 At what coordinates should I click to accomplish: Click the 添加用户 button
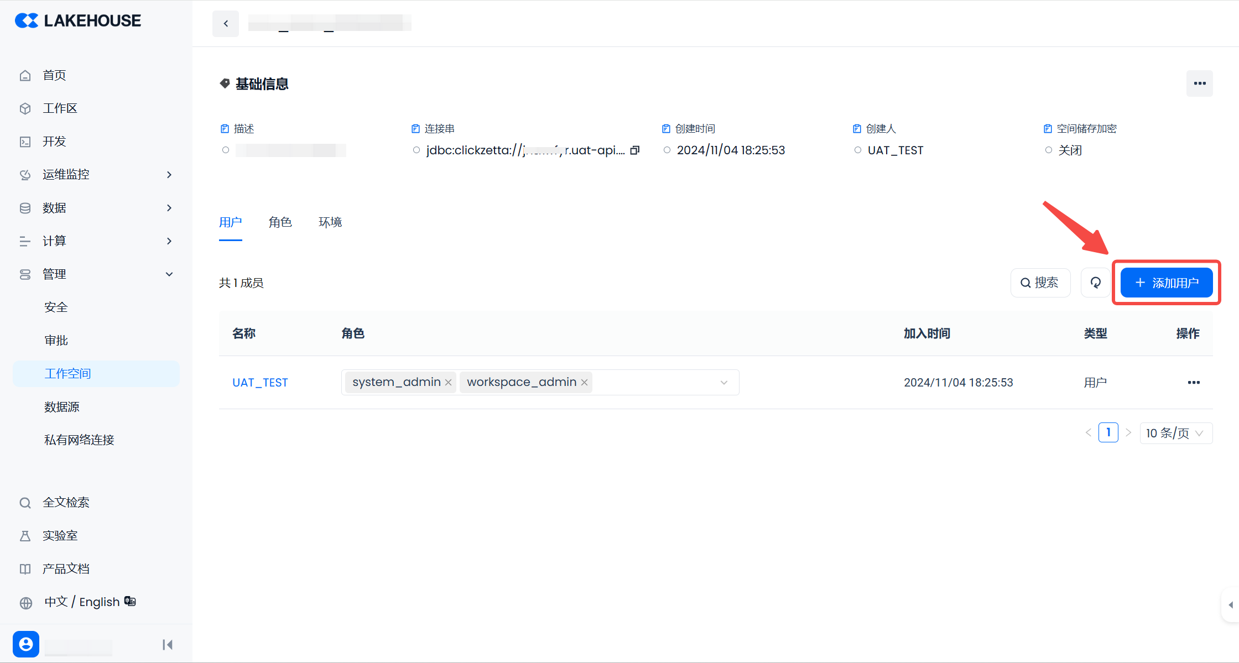pyautogui.click(x=1167, y=283)
